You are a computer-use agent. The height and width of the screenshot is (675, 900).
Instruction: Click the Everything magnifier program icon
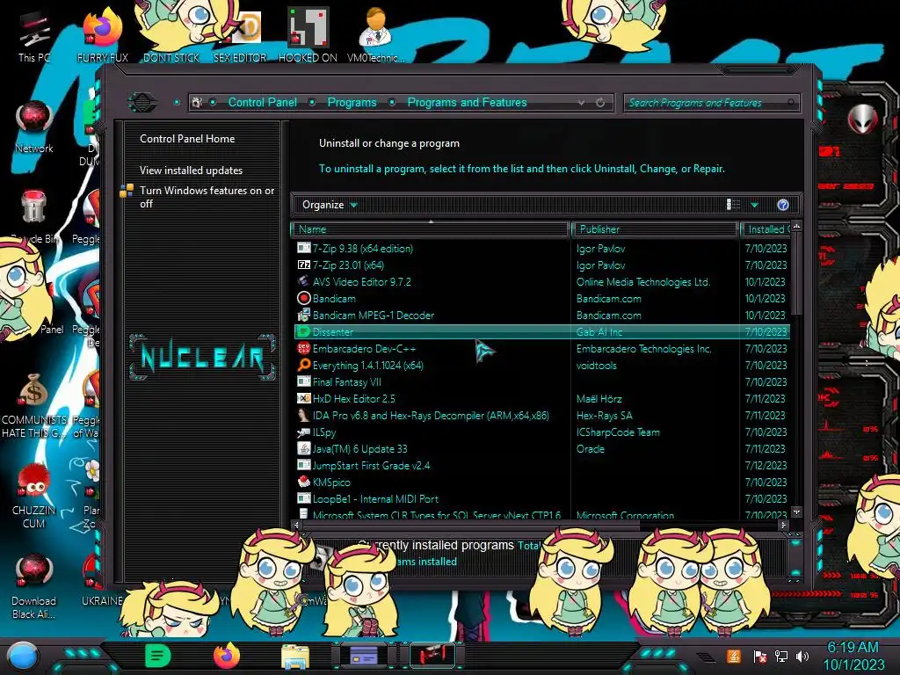[x=303, y=365]
